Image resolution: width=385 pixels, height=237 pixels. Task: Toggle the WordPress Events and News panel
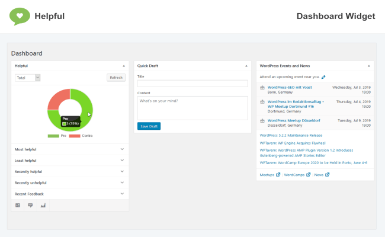[x=368, y=66]
